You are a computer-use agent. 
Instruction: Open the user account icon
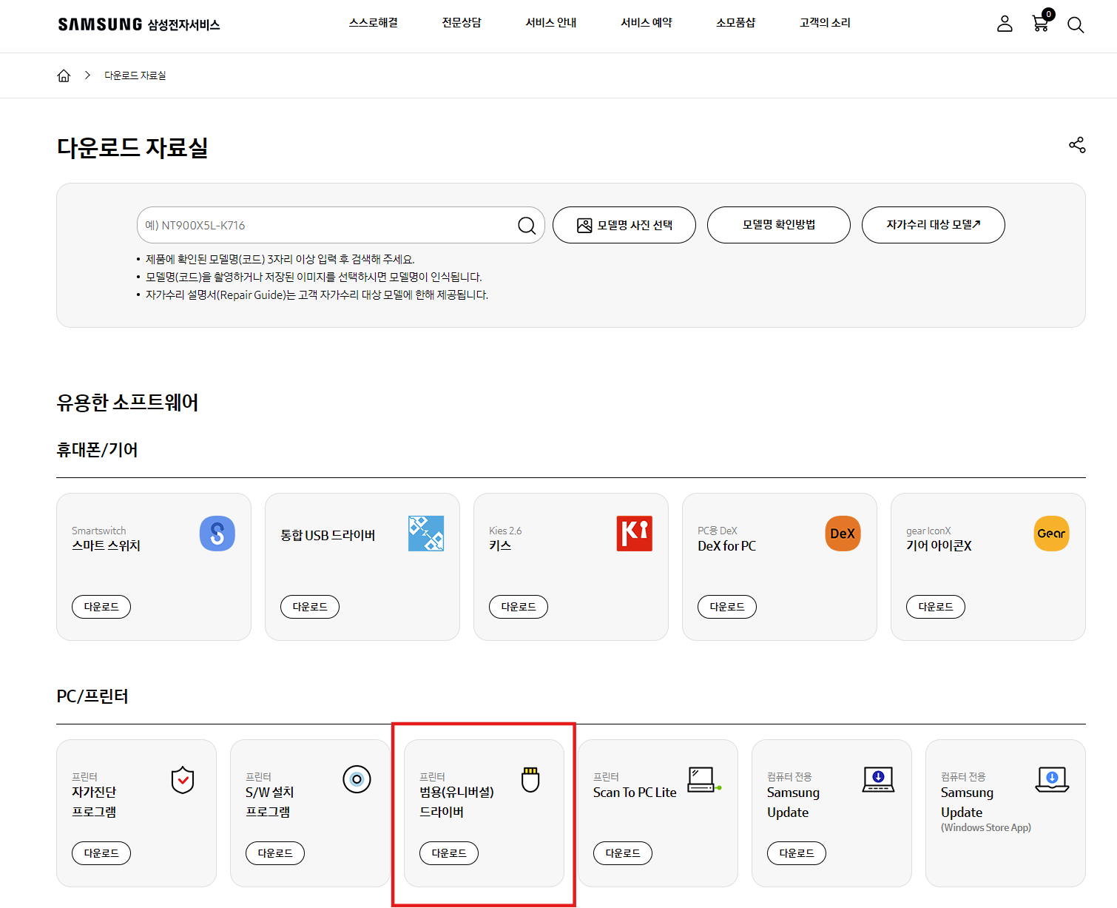point(1005,24)
